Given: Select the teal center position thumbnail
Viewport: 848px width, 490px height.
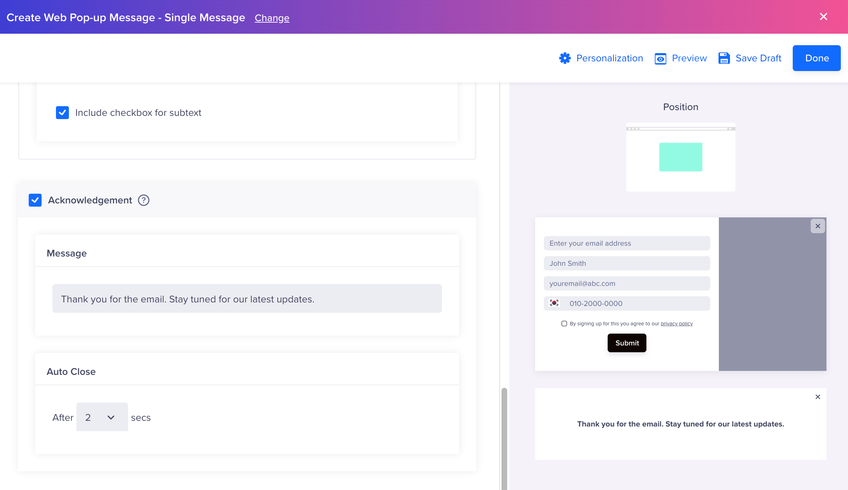Looking at the screenshot, I should click(x=680, y=157).
